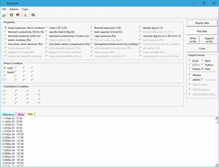
Task: Click the Close button in right panel
Action: 202,48
